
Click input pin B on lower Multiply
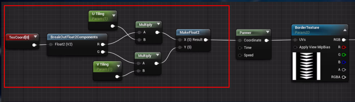pos(138,71)
